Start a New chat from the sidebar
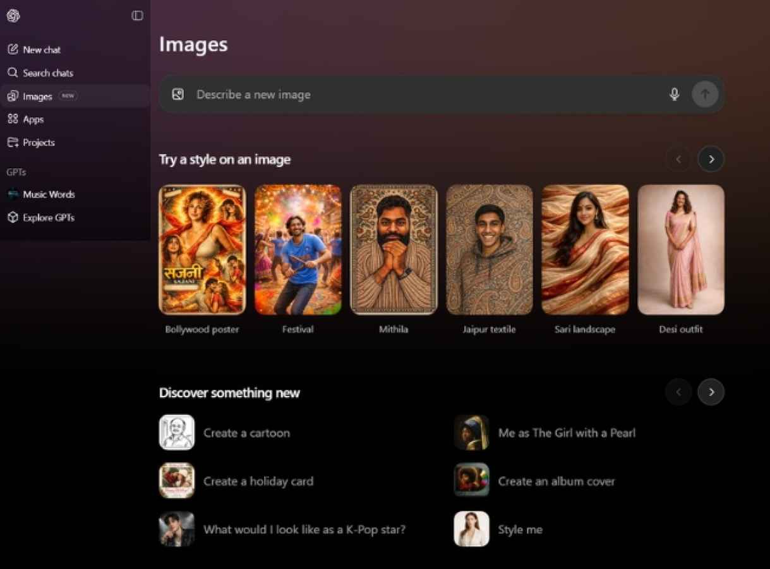 (13, 49)
